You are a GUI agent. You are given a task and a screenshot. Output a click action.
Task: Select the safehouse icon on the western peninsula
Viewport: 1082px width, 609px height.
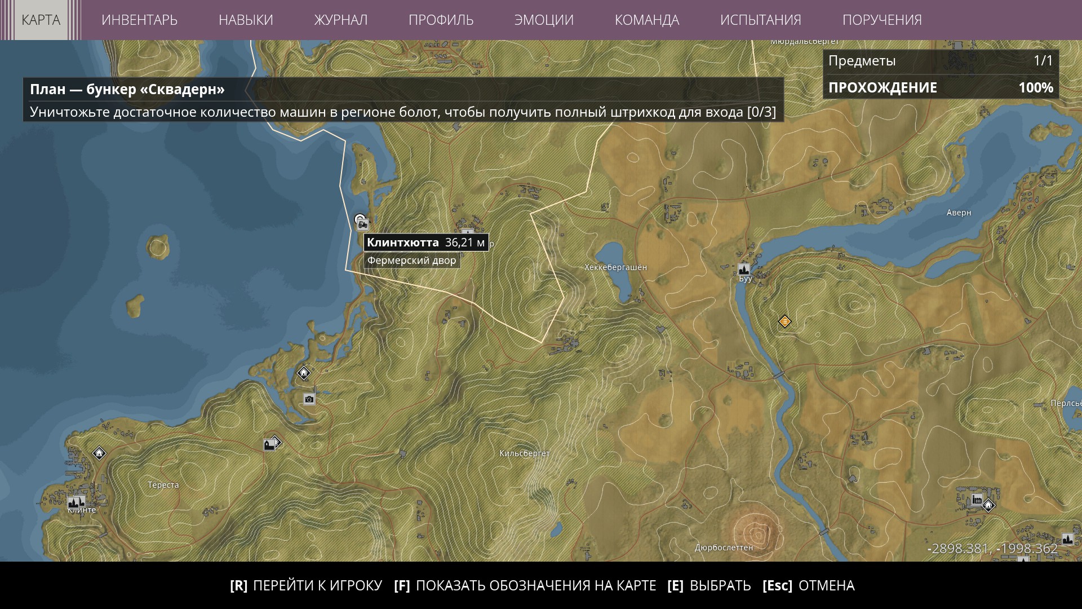[304, 373]
